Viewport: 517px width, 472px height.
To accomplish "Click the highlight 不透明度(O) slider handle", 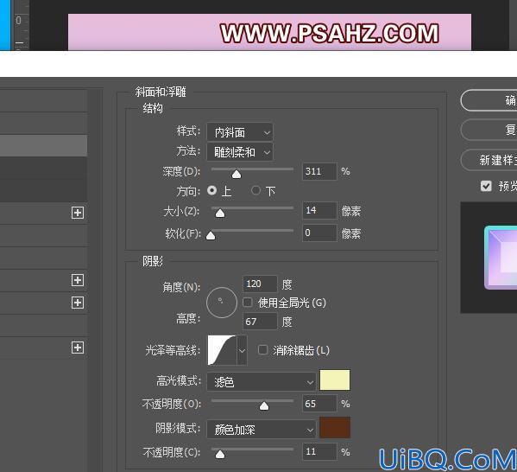I will (x=264, y=406).
